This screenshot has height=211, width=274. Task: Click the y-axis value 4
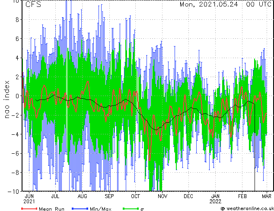point(17,58)
